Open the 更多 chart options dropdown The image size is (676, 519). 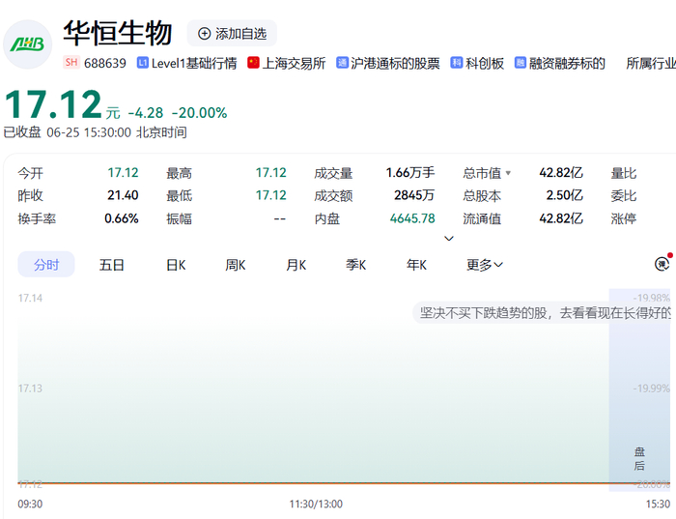coord(485,265)
